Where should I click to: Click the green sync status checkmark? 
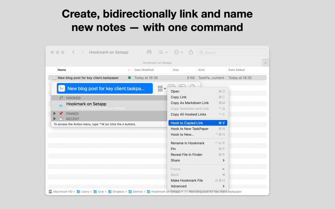click(129, 78)
